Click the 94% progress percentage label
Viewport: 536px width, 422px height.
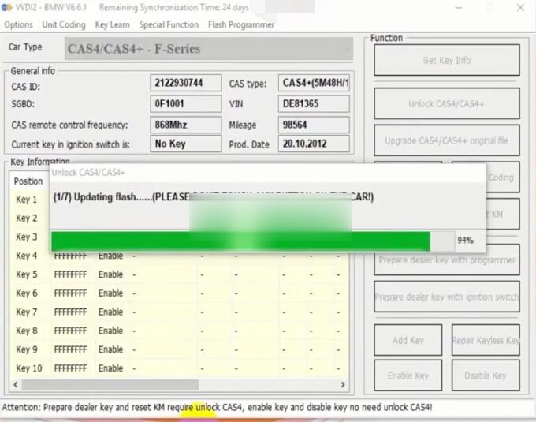pos(465,241)
